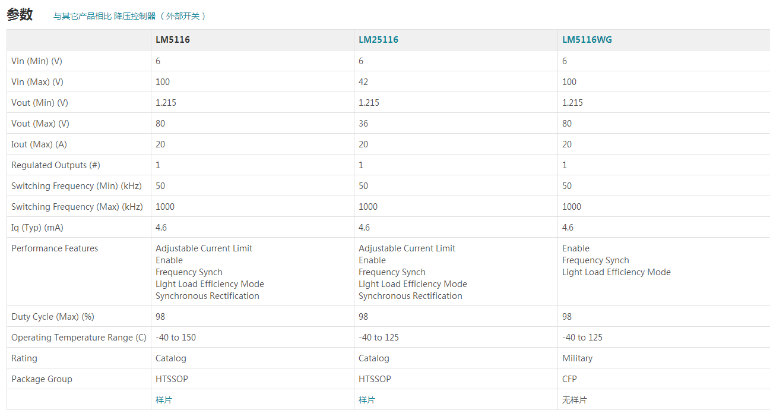Open the LM25116 product link
Screen dimensions: 770x416
(378, 40)
